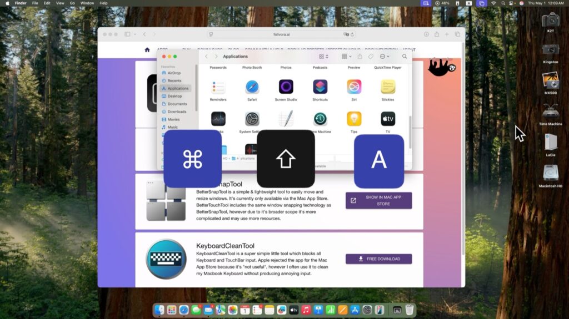This screenshot has height=319, width=569.
Task: Open App Store in the Dock
Action: click(355, 310)
